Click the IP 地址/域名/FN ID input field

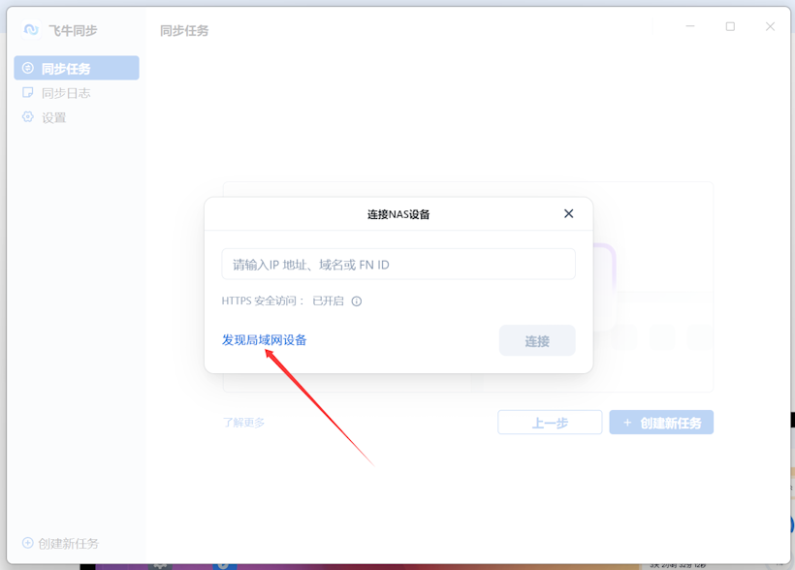[398, 264]
